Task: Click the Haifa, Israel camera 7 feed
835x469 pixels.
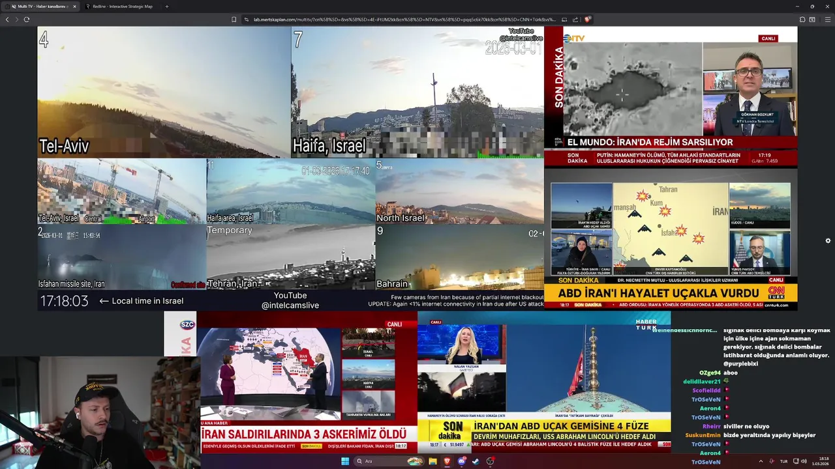Action: click(417, 92)
